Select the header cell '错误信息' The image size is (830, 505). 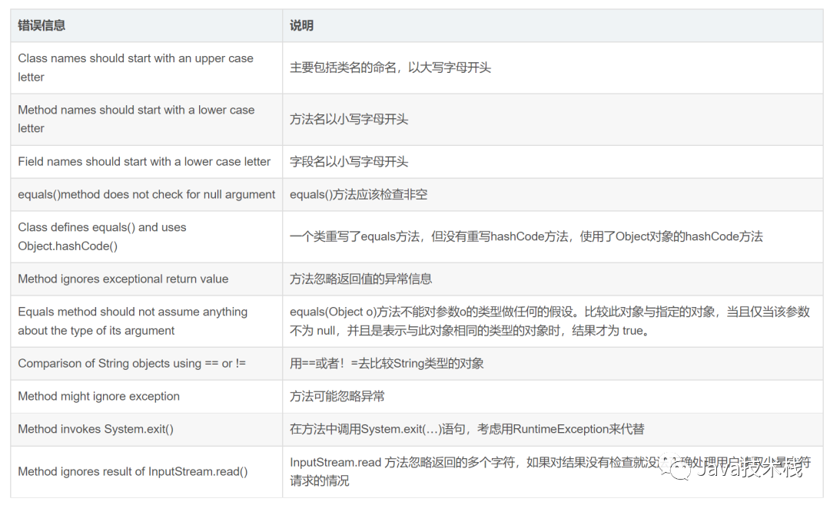pyautogui.click(x=147, y=25)
